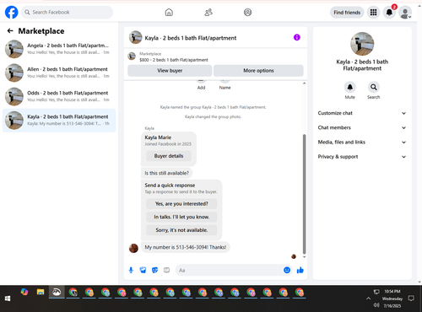This screenshot has height=312, width=422.
Task: Expand the Privacy & support section
Action: (362, 157)
